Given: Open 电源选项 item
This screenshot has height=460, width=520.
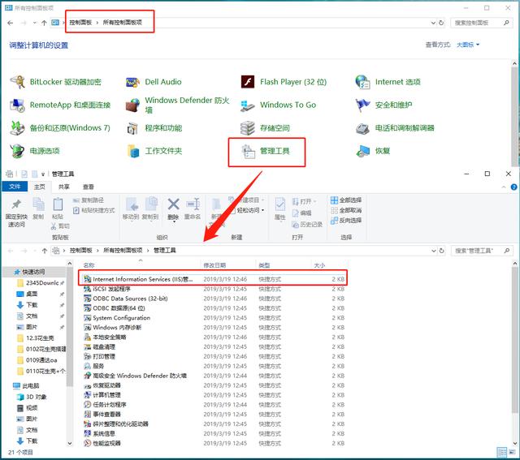Looking at the screenshot, I should click(35, 151).
